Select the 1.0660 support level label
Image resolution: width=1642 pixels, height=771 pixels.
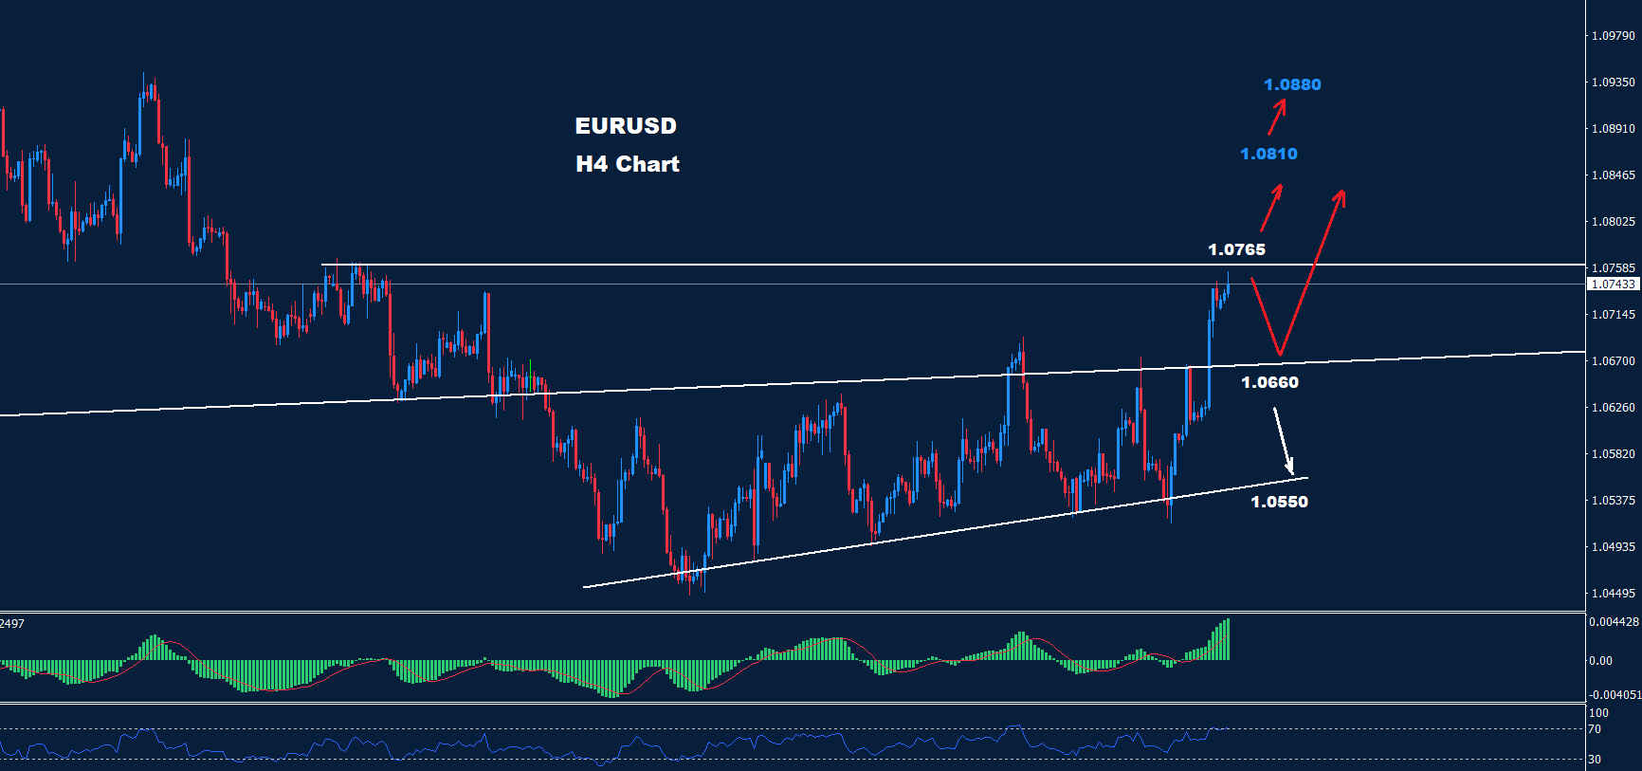(1269, 382)
